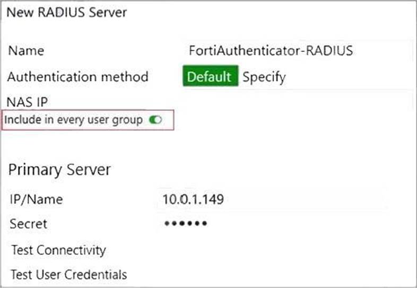Viewport: 417px width, 288px height.
Task: Click the 10.0.1.149 address text
Action: tap(193, 200)
